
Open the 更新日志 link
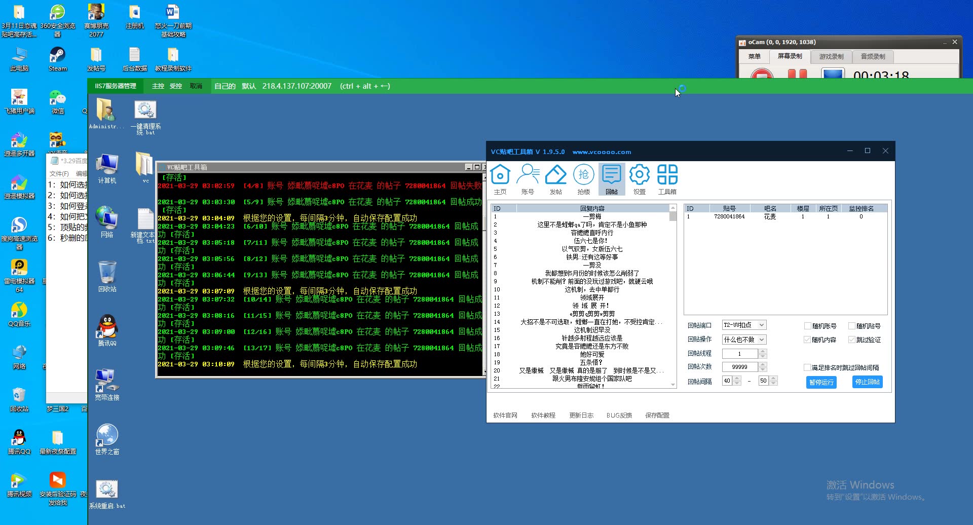pos(581,416)
